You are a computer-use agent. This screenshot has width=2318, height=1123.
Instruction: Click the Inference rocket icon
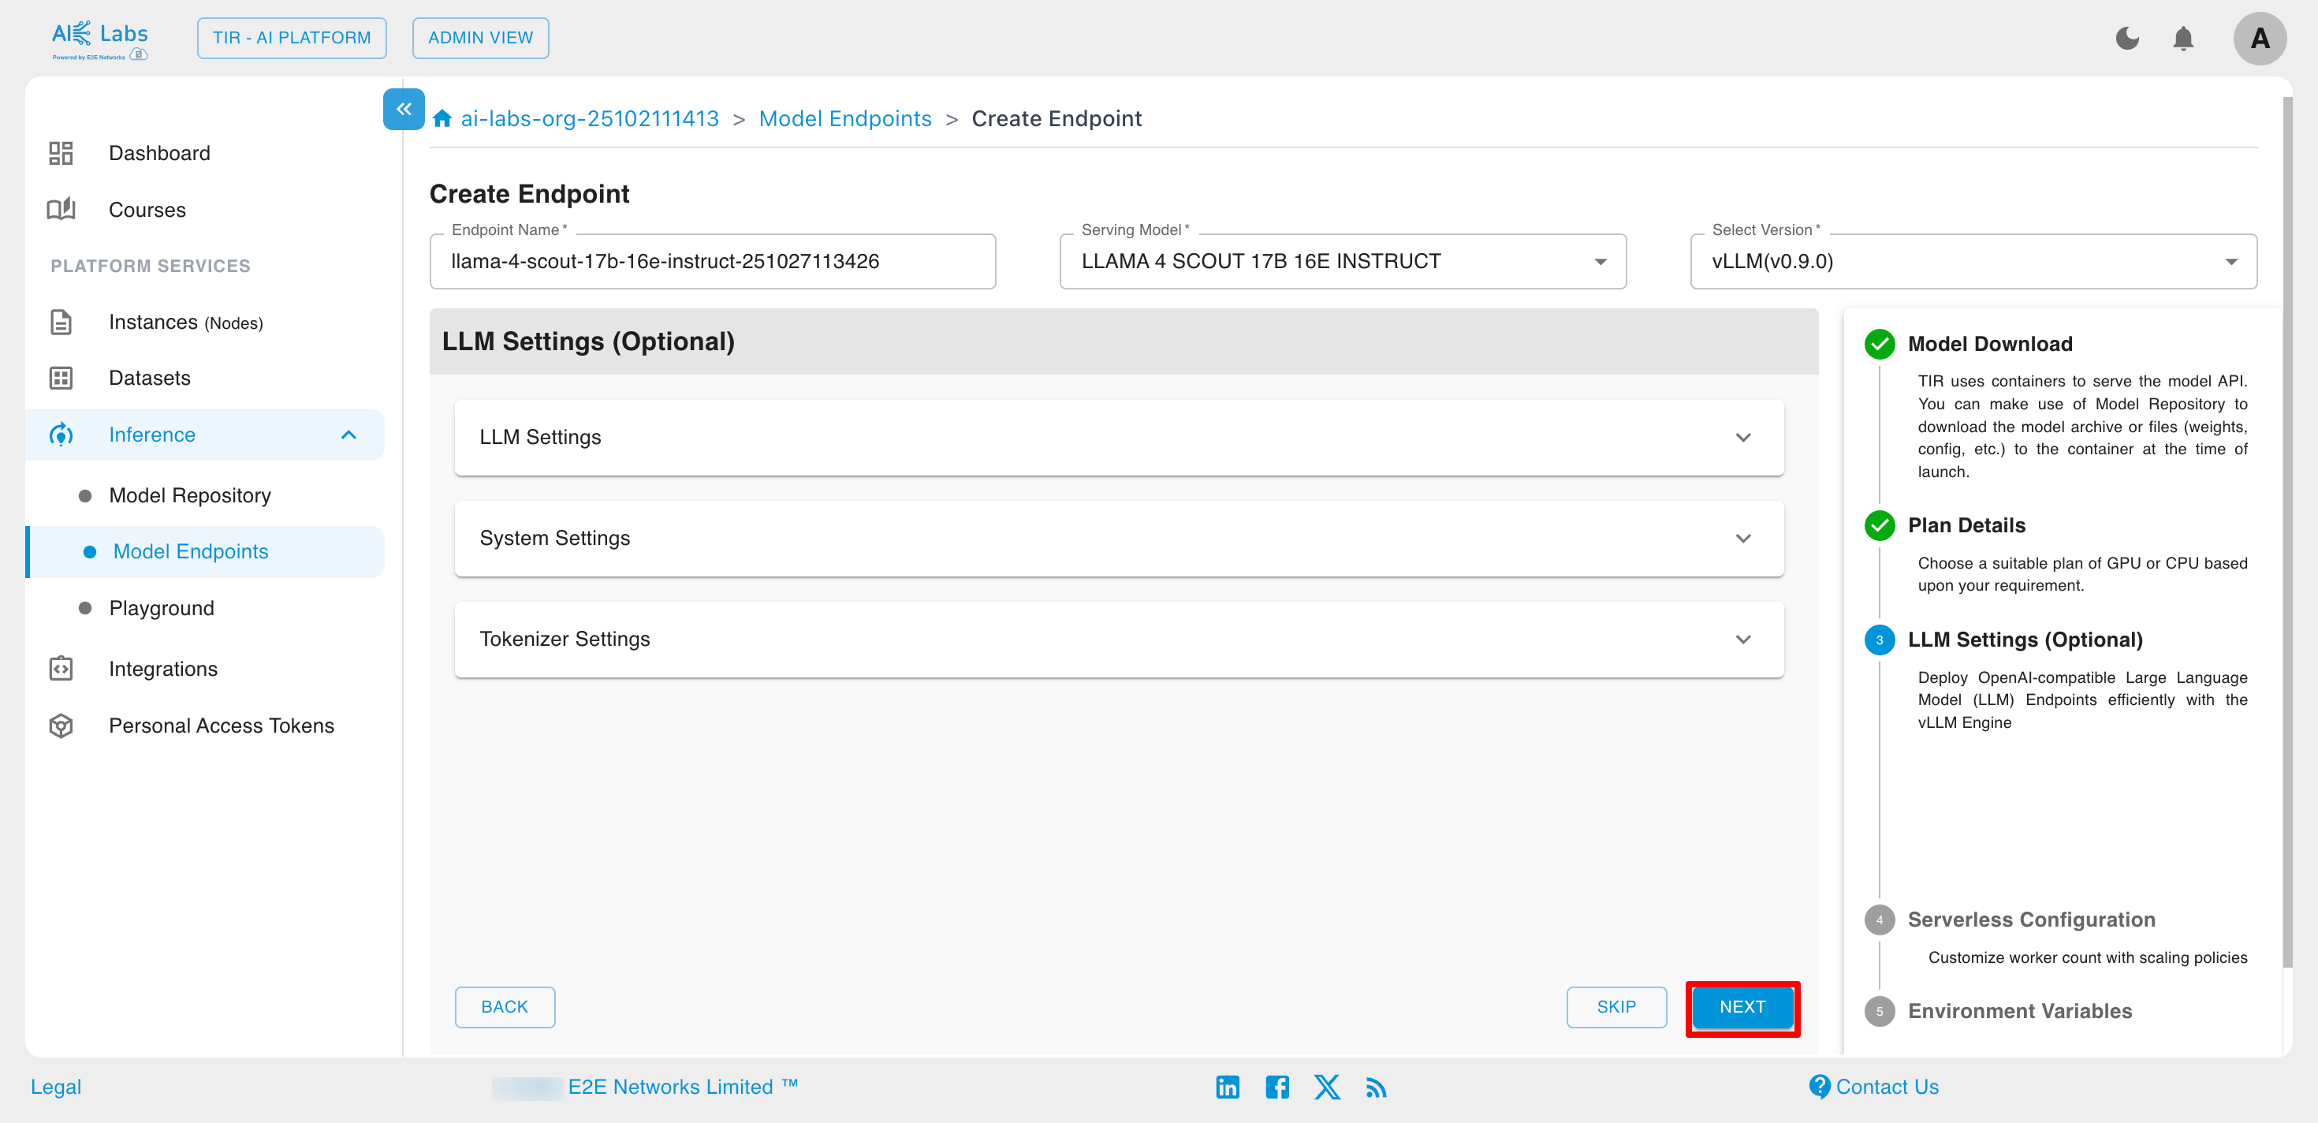(60, 435)
